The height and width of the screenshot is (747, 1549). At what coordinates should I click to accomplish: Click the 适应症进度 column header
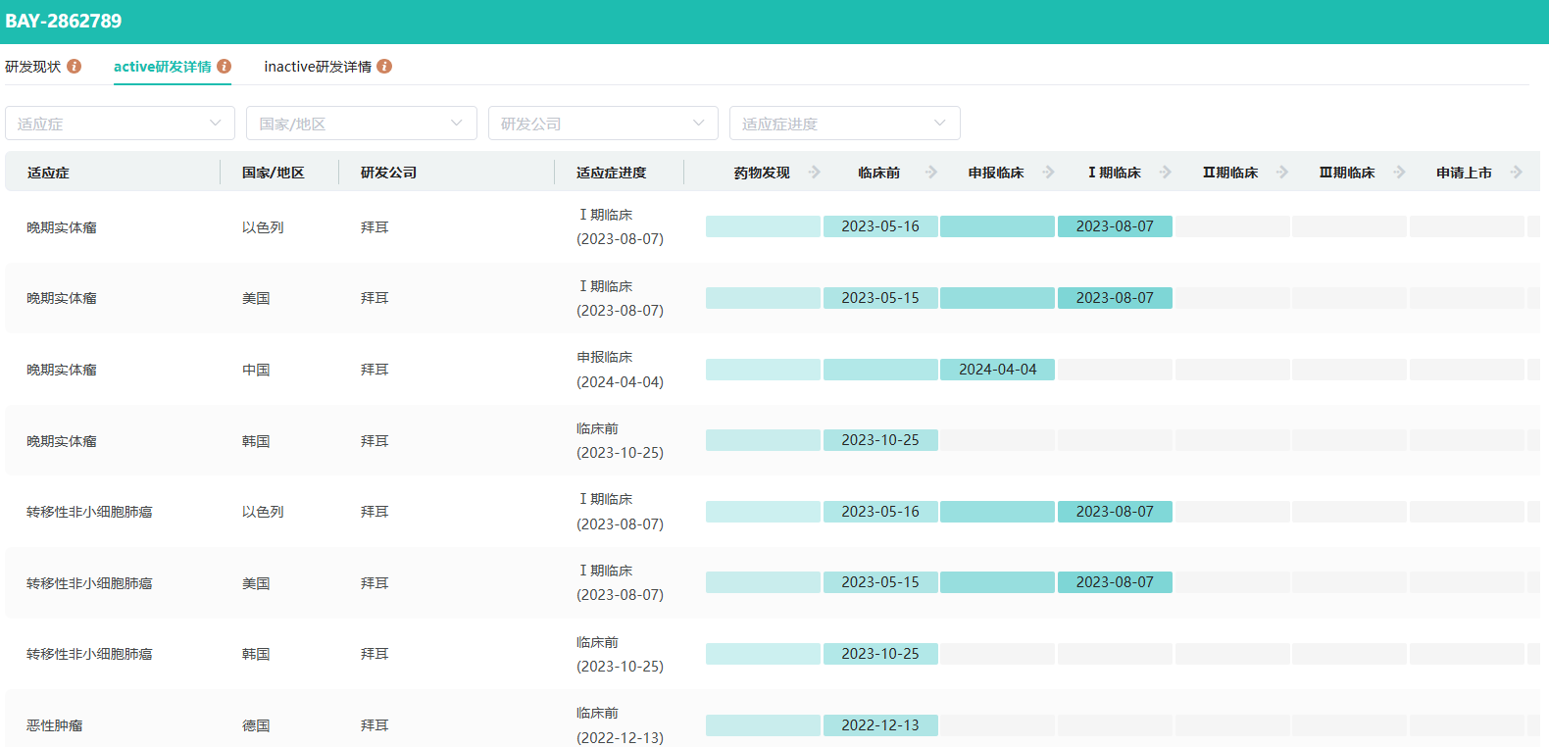pyautogui.click(x=612, y=173)
